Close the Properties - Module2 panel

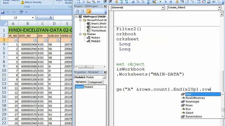(105, 72)
